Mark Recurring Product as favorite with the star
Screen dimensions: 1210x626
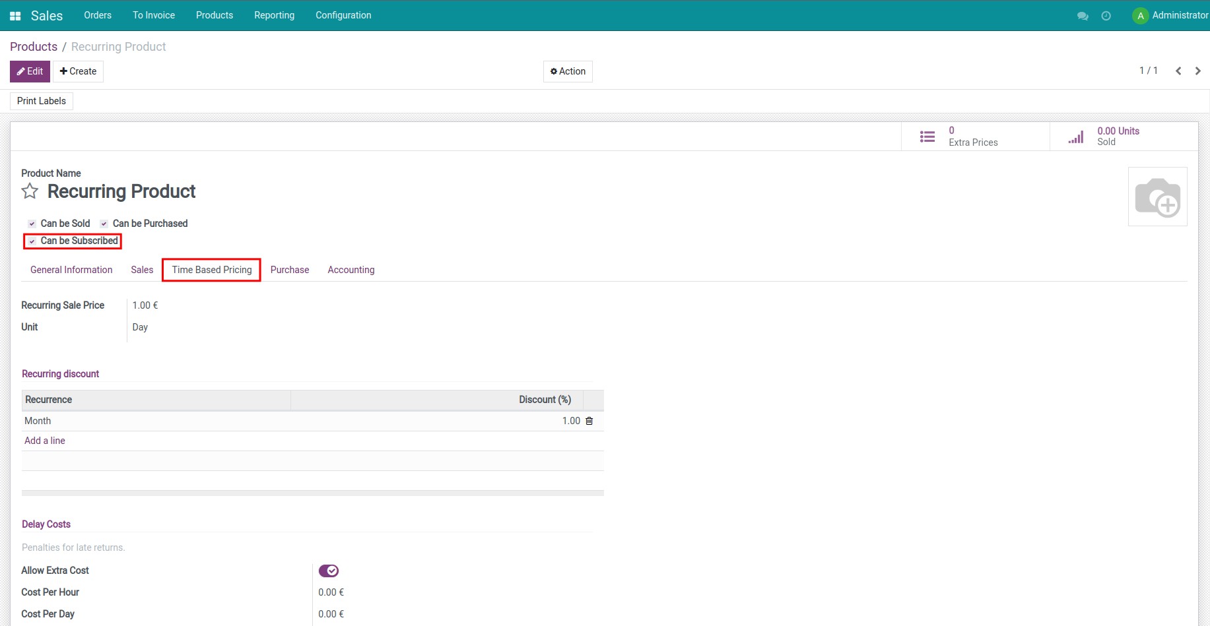29,191
